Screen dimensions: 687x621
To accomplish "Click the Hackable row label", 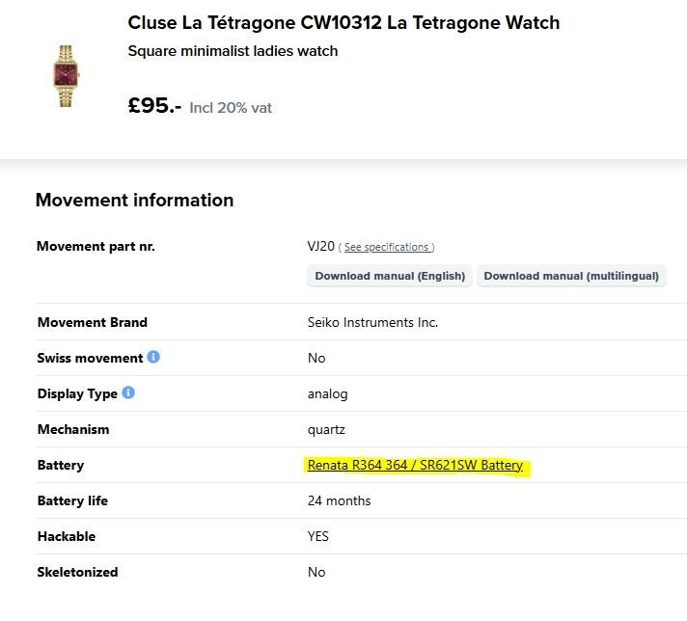I will 67,536.
